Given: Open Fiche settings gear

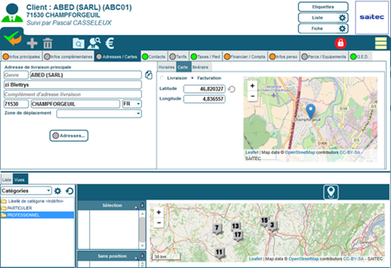Looking at the screenshot, I should pos(342,29).
